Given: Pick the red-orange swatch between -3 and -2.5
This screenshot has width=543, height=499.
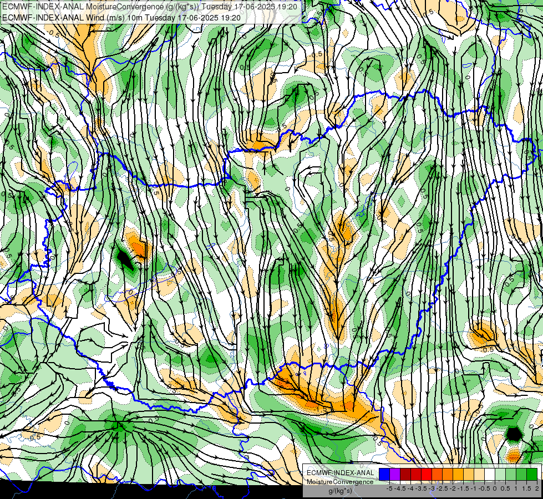Looking at the screenshot, I should tap(437, 475).
